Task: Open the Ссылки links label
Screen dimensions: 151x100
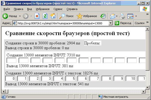Action: pyautogui.click(x=139, y=23)
